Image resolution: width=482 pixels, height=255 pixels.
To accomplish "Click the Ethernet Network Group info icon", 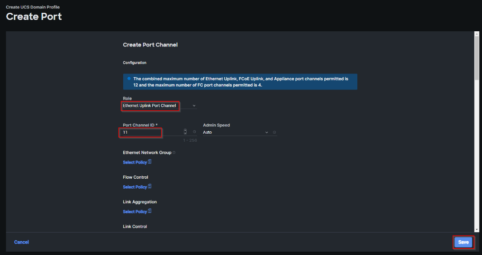I will pos(174,153).
